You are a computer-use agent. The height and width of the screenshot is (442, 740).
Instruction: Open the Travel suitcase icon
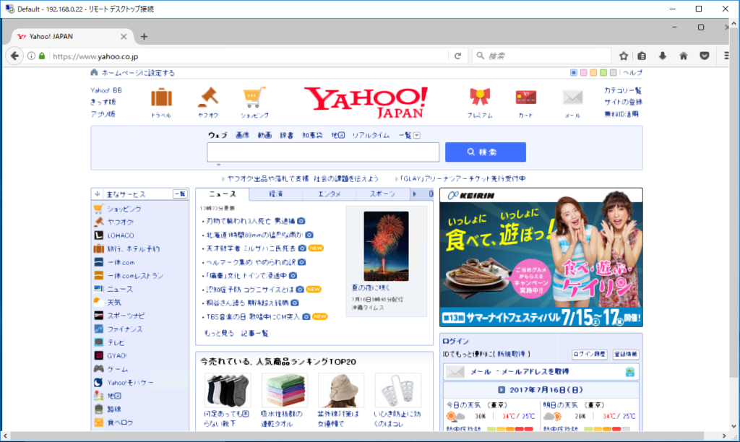click(x=161, y=98)
